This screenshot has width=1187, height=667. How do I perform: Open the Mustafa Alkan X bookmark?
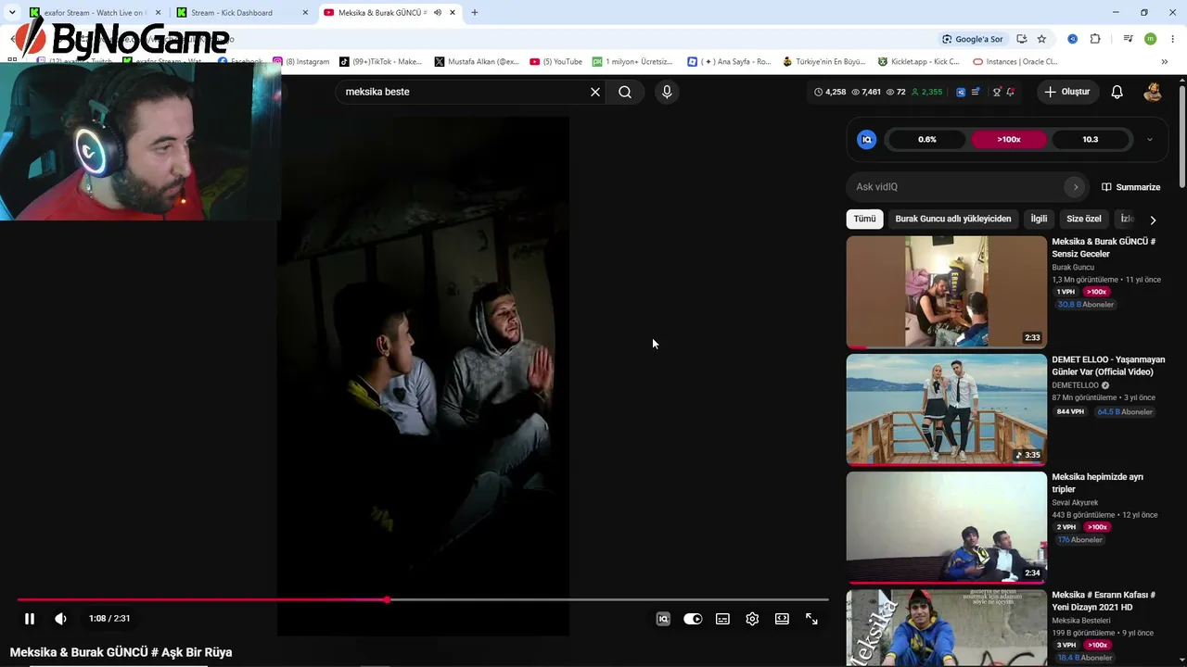tap(477, 62)
